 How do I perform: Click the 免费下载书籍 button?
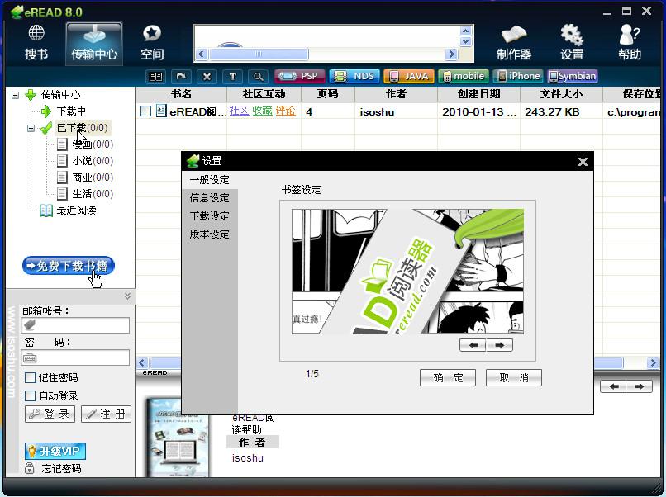69,266
